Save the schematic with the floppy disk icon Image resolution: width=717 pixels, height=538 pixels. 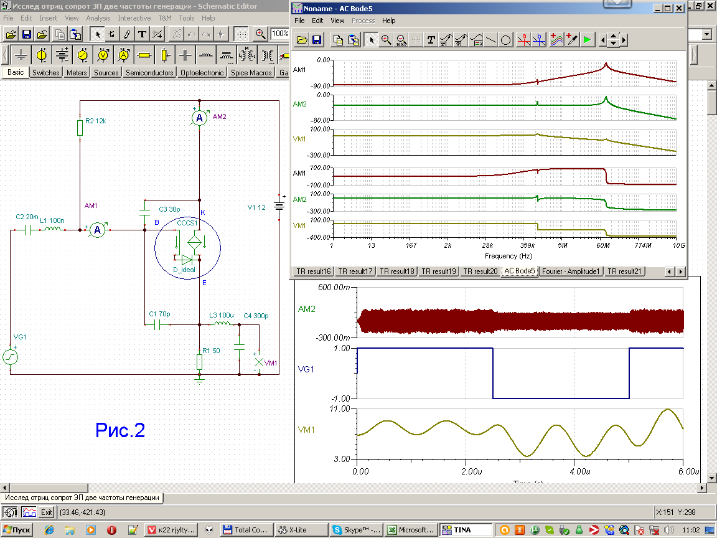27,34
